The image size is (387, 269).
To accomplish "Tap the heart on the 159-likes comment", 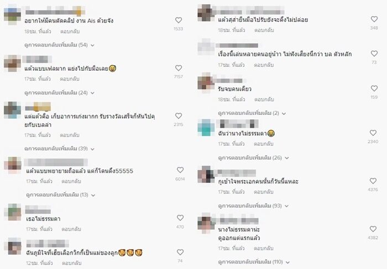I will point(374,88).
